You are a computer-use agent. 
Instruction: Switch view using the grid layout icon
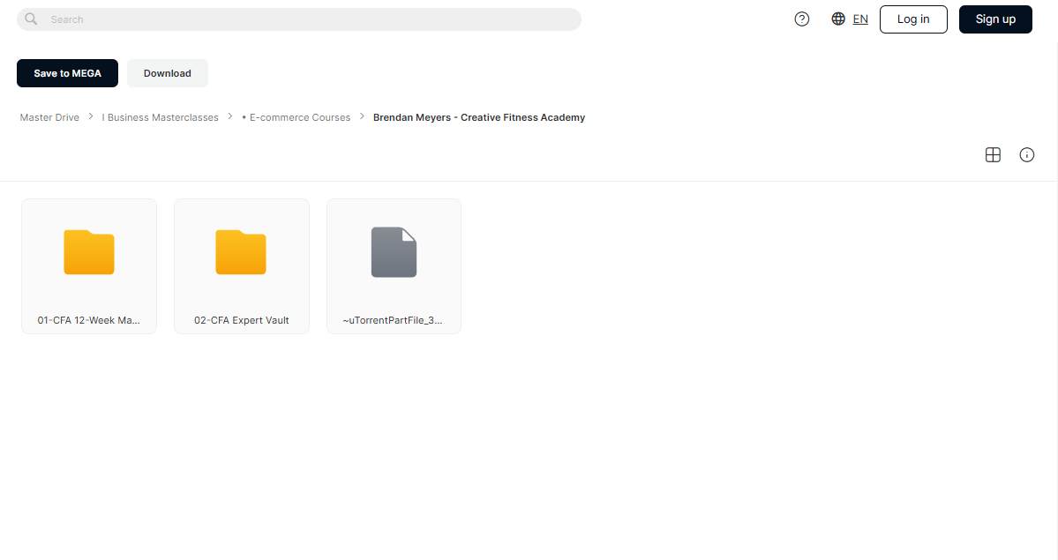pos(993,154)
